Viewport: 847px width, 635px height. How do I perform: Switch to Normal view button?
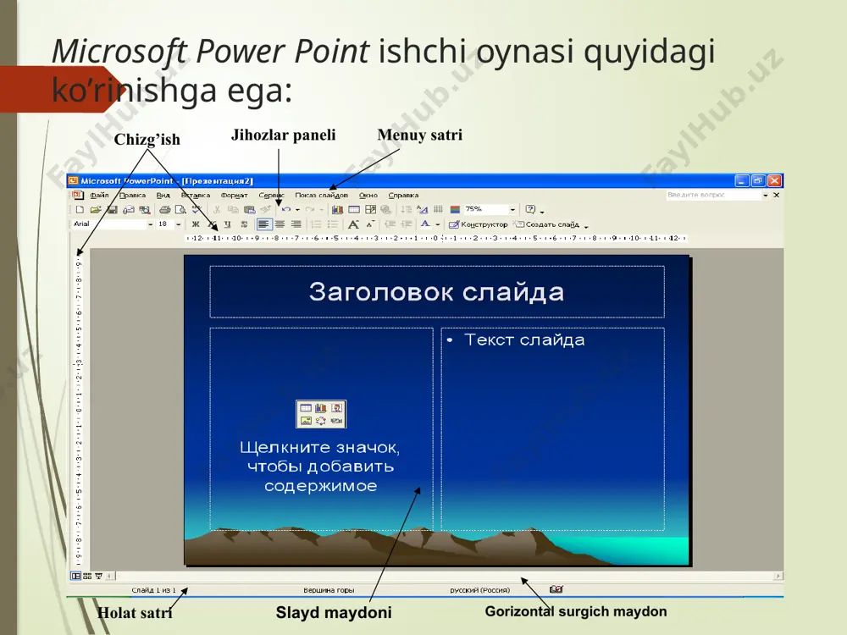pos(76,576)
